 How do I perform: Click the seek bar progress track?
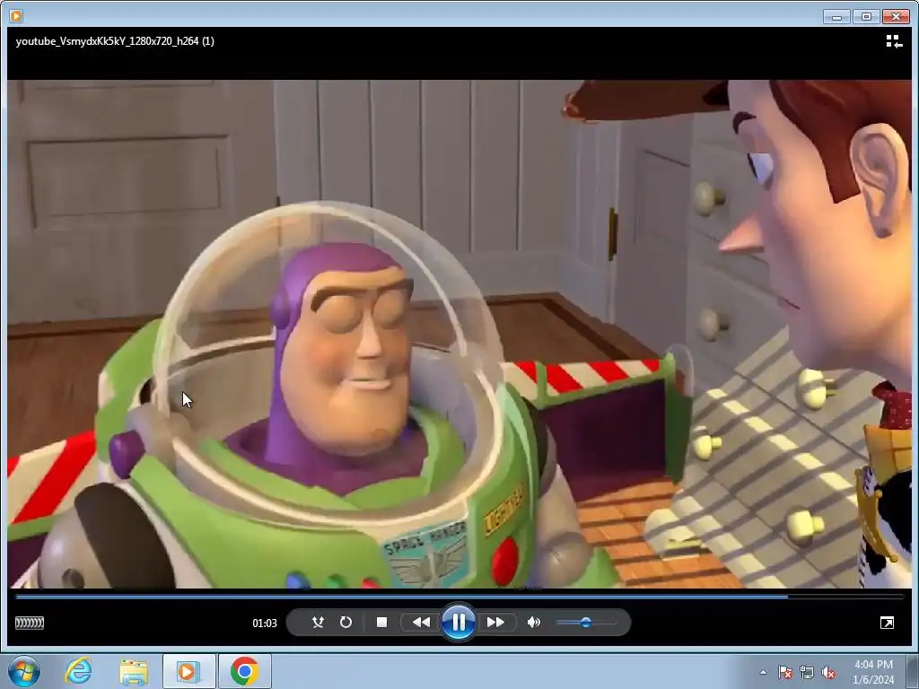coord(459,597)
